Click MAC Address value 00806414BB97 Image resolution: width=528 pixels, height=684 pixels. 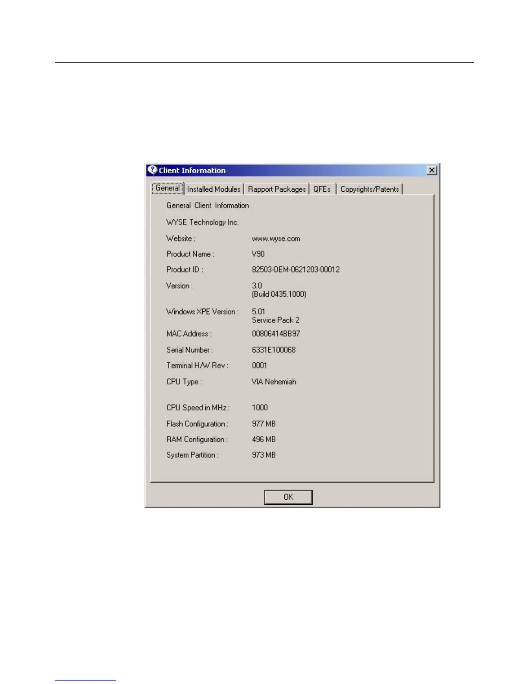tap(276, 334)
